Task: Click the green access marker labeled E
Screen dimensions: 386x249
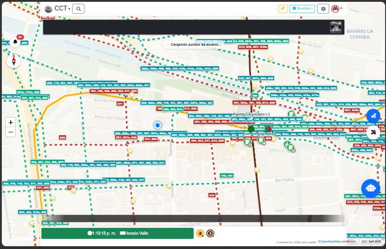Action: click(x=248, y=142)
